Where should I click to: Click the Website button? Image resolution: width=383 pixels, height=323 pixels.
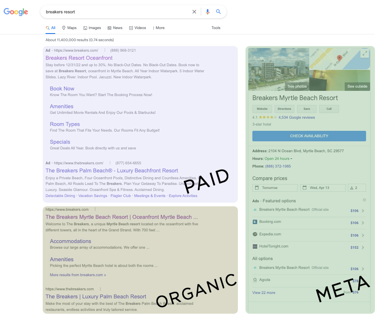click(262, 109)
